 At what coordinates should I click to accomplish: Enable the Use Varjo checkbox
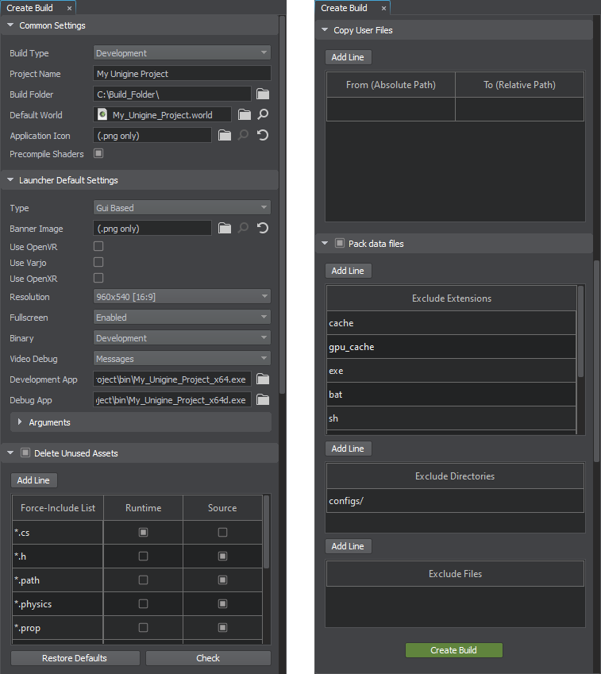[x=98, y=263]
